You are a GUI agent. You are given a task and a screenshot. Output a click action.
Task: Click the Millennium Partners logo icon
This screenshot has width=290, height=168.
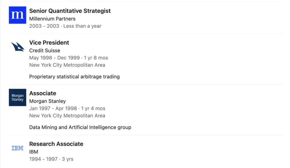click(17, 15)
